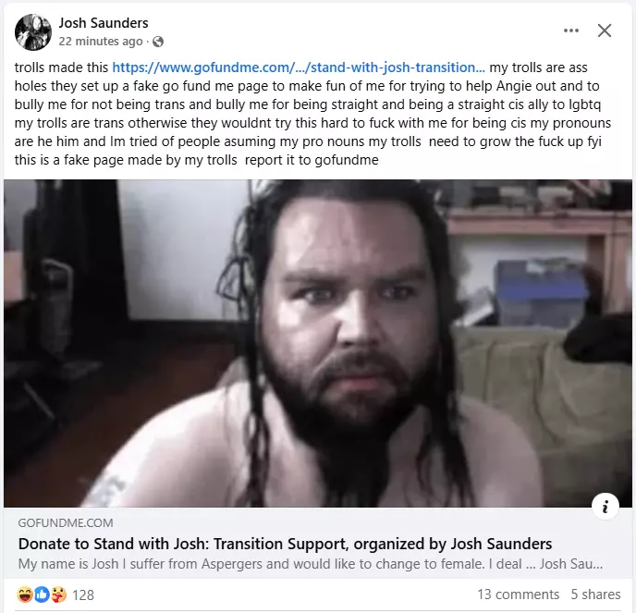The width and height of the screenshot is (636, 613).
Task: Click the GOFUNDME.COM source label
Action: [x=66, y=523]
